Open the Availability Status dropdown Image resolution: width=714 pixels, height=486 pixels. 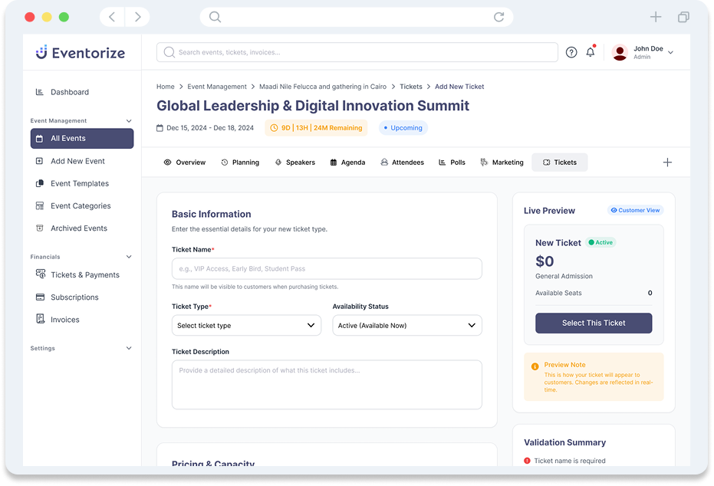point(406,326)
